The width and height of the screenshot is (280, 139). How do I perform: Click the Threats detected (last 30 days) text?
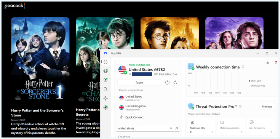[204, 114]
